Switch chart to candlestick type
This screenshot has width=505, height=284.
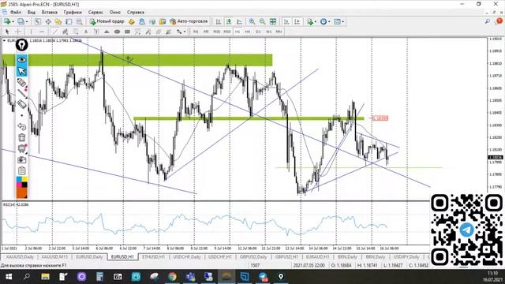click(x=229, y=21)
